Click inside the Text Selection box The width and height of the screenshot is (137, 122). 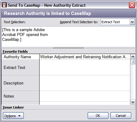68,37
